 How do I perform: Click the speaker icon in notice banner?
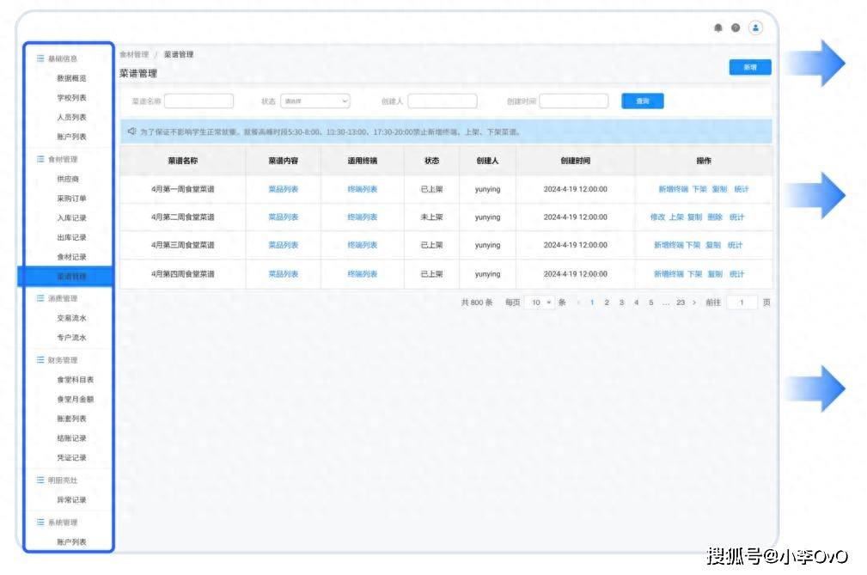(131, 132)
